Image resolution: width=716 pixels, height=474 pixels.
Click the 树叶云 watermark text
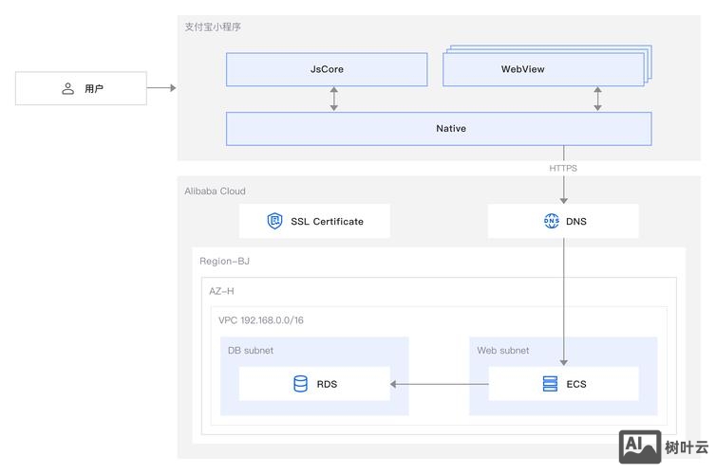pos(687,448)
